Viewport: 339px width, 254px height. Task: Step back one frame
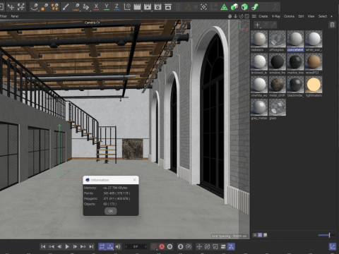click(x=59, y=246)
